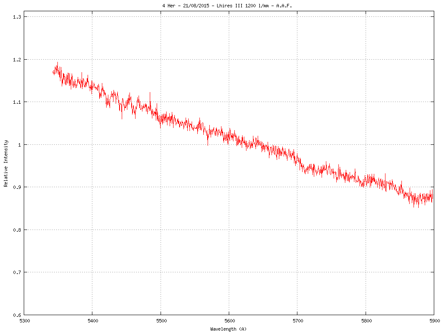Screen dimensions: 442x332
Task: Click the y-axis tick label 0.6
Action: coord(17,315)
